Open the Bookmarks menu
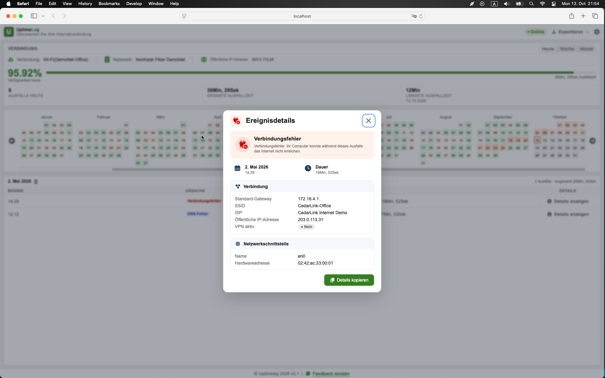The width and height of the screenshot is (605, 378). tap(109, 3)
